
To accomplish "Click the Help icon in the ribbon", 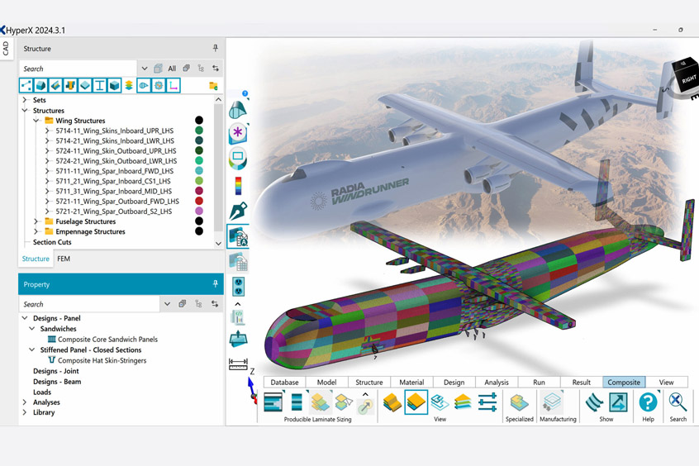I will coord(648,402).
